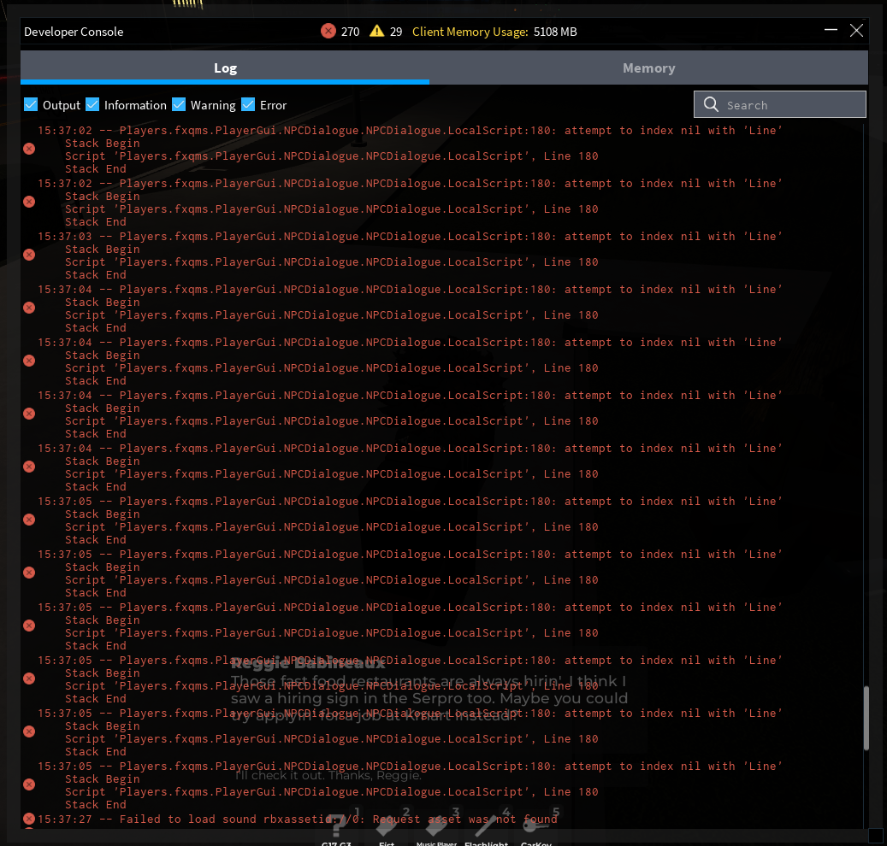Click the Client Memory Usage label

(x=470, y=32)
